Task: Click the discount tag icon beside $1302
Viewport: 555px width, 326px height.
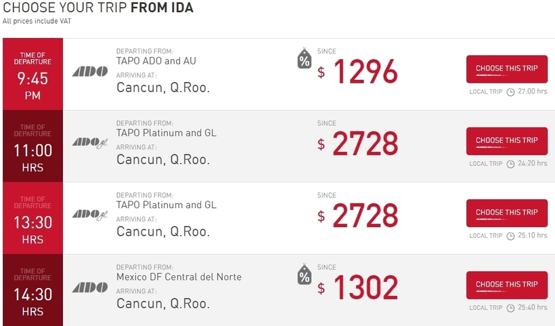Action: pyautogui.click(x=304, y=274)
